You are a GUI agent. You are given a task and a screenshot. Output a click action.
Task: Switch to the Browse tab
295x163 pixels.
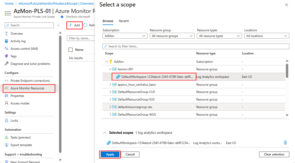click(x=108, y=21)
